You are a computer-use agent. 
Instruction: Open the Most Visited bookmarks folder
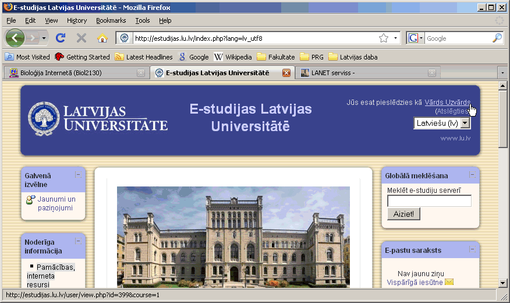tap(27, 57)
